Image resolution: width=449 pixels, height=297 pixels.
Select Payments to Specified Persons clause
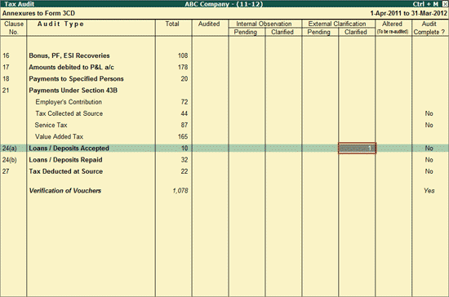76,78
